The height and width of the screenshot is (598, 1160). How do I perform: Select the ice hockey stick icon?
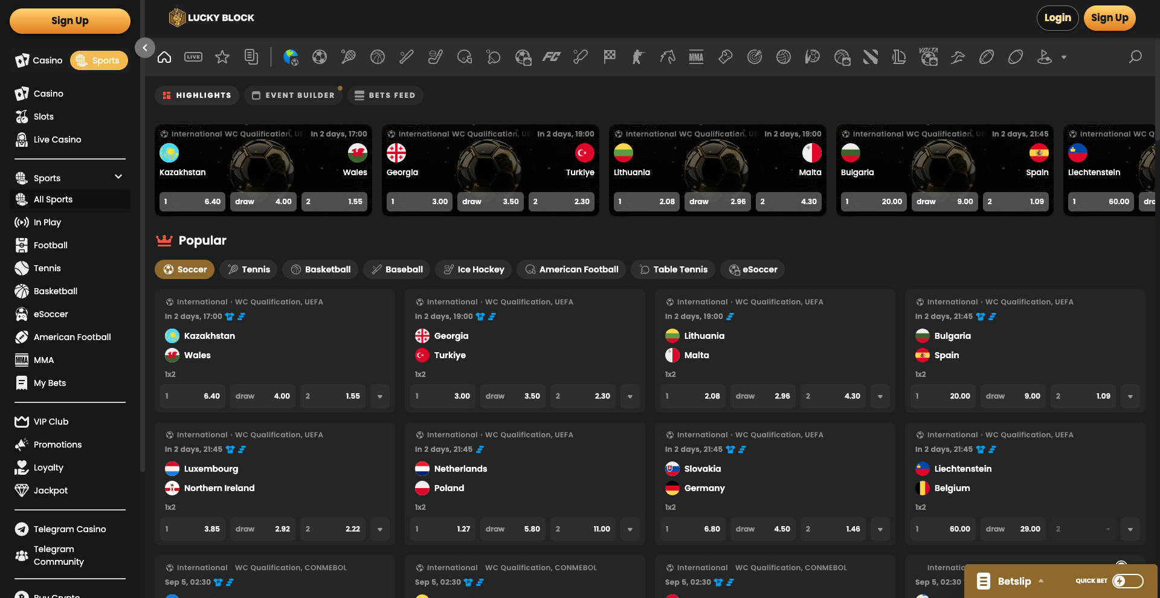(x=436, y=57)
